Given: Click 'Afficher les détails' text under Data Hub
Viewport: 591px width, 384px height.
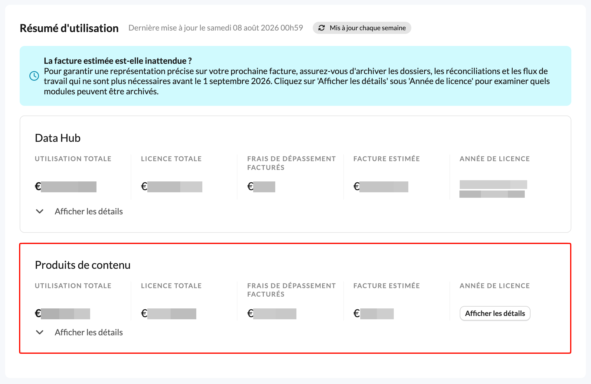Looking at the screenshot, I should pos(89,211).
